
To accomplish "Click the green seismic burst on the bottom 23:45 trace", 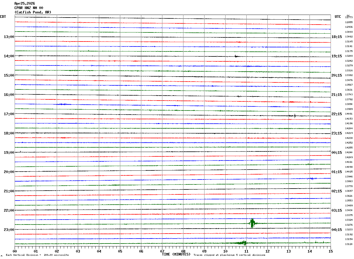I will click(242, 243).
